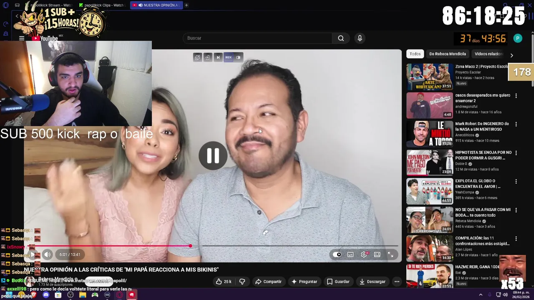Open options for the COMPILACIÓN video
The image size is (534, 300).
click(x=516, y=239)
